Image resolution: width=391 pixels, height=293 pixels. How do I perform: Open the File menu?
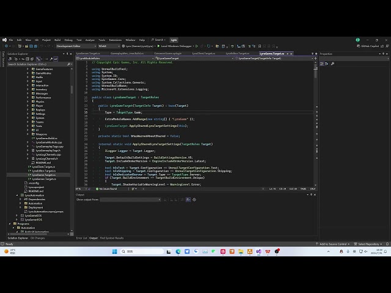tap(11, 40)
